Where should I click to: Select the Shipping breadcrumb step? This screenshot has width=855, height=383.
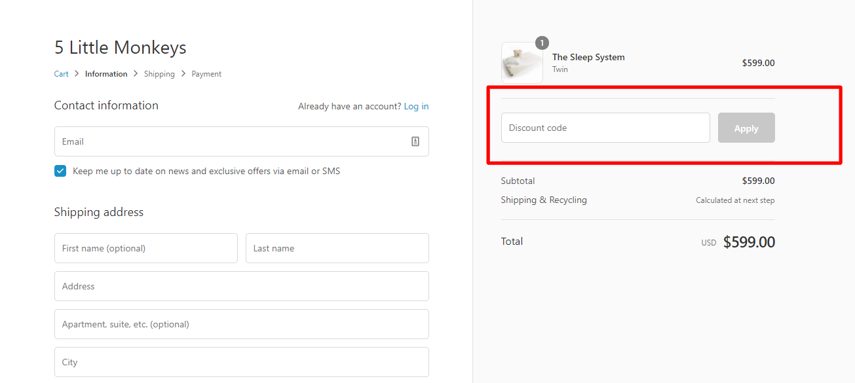(159, 74)
